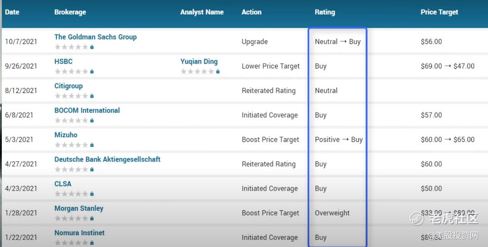Select the date cell 4/23/2021
This screenshot has height=247, width=488.
point(21,188)
